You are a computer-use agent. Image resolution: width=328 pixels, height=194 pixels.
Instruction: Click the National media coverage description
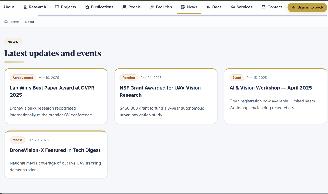(55, 166)
